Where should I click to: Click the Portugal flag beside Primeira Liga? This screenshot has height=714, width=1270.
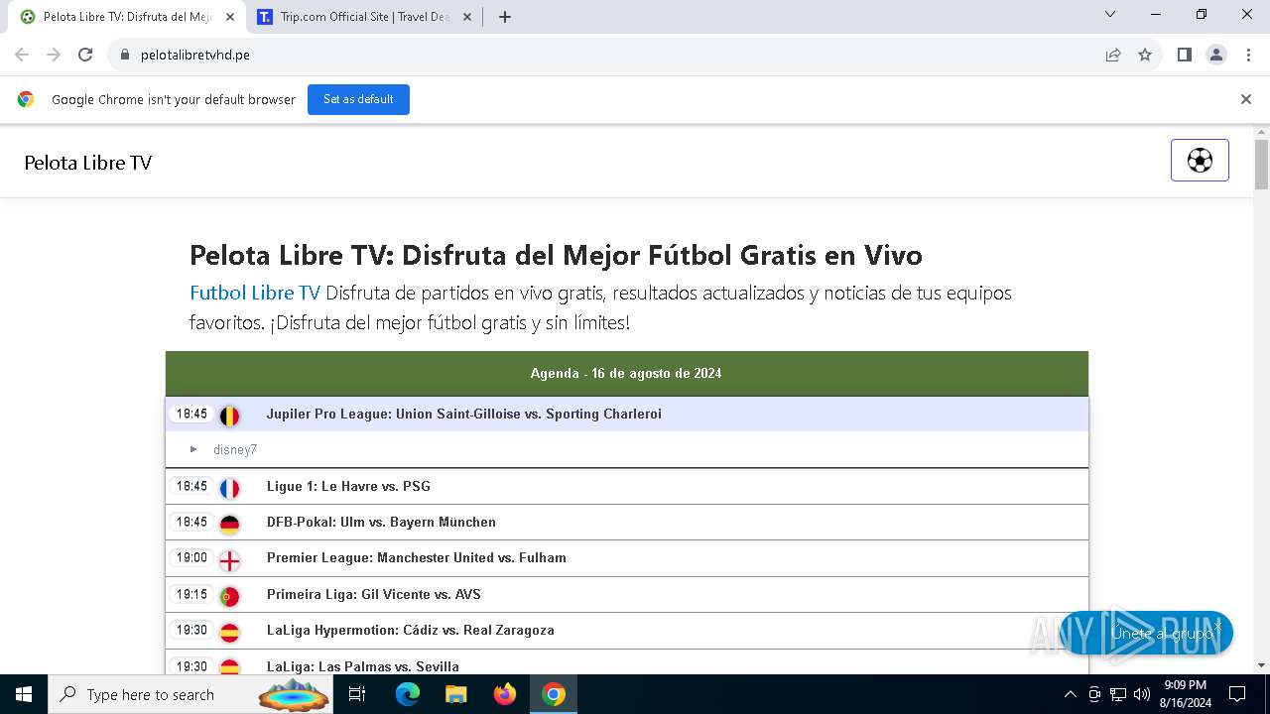[229, 596]
